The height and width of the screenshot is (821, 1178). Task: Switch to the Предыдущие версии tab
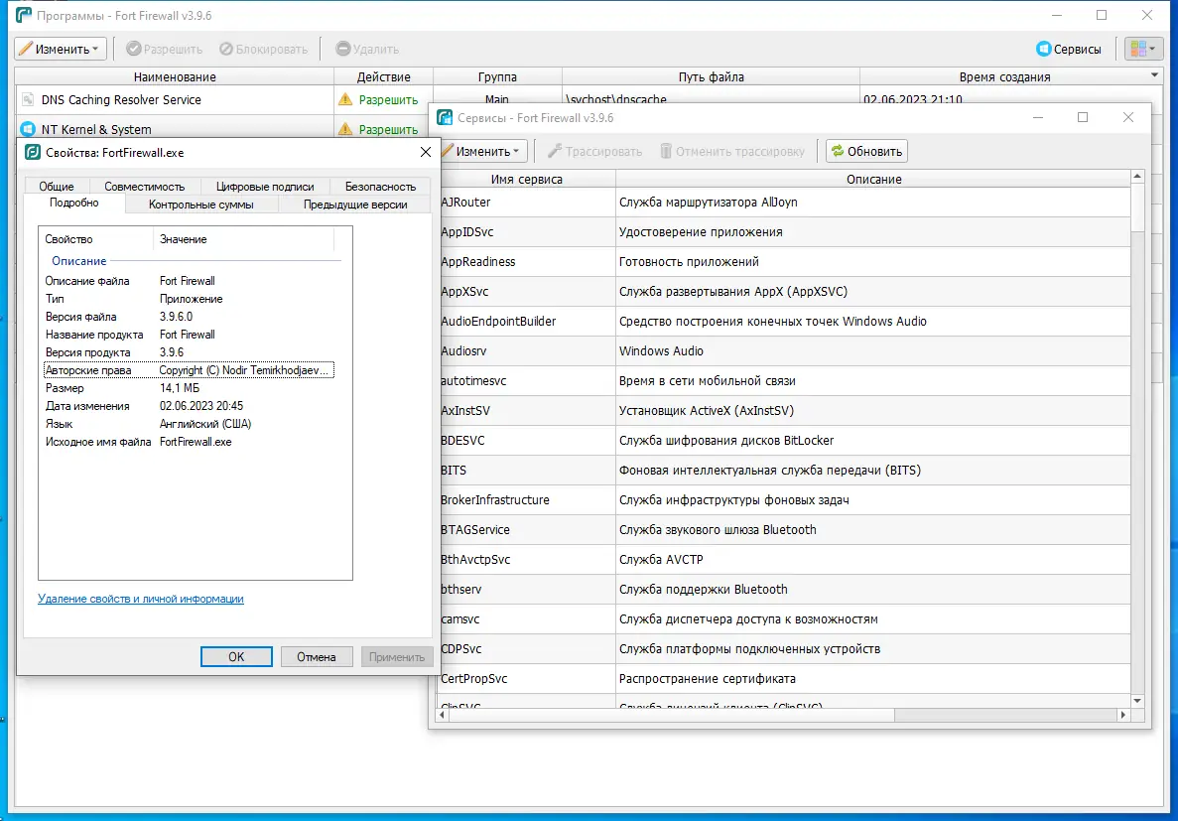355,205
